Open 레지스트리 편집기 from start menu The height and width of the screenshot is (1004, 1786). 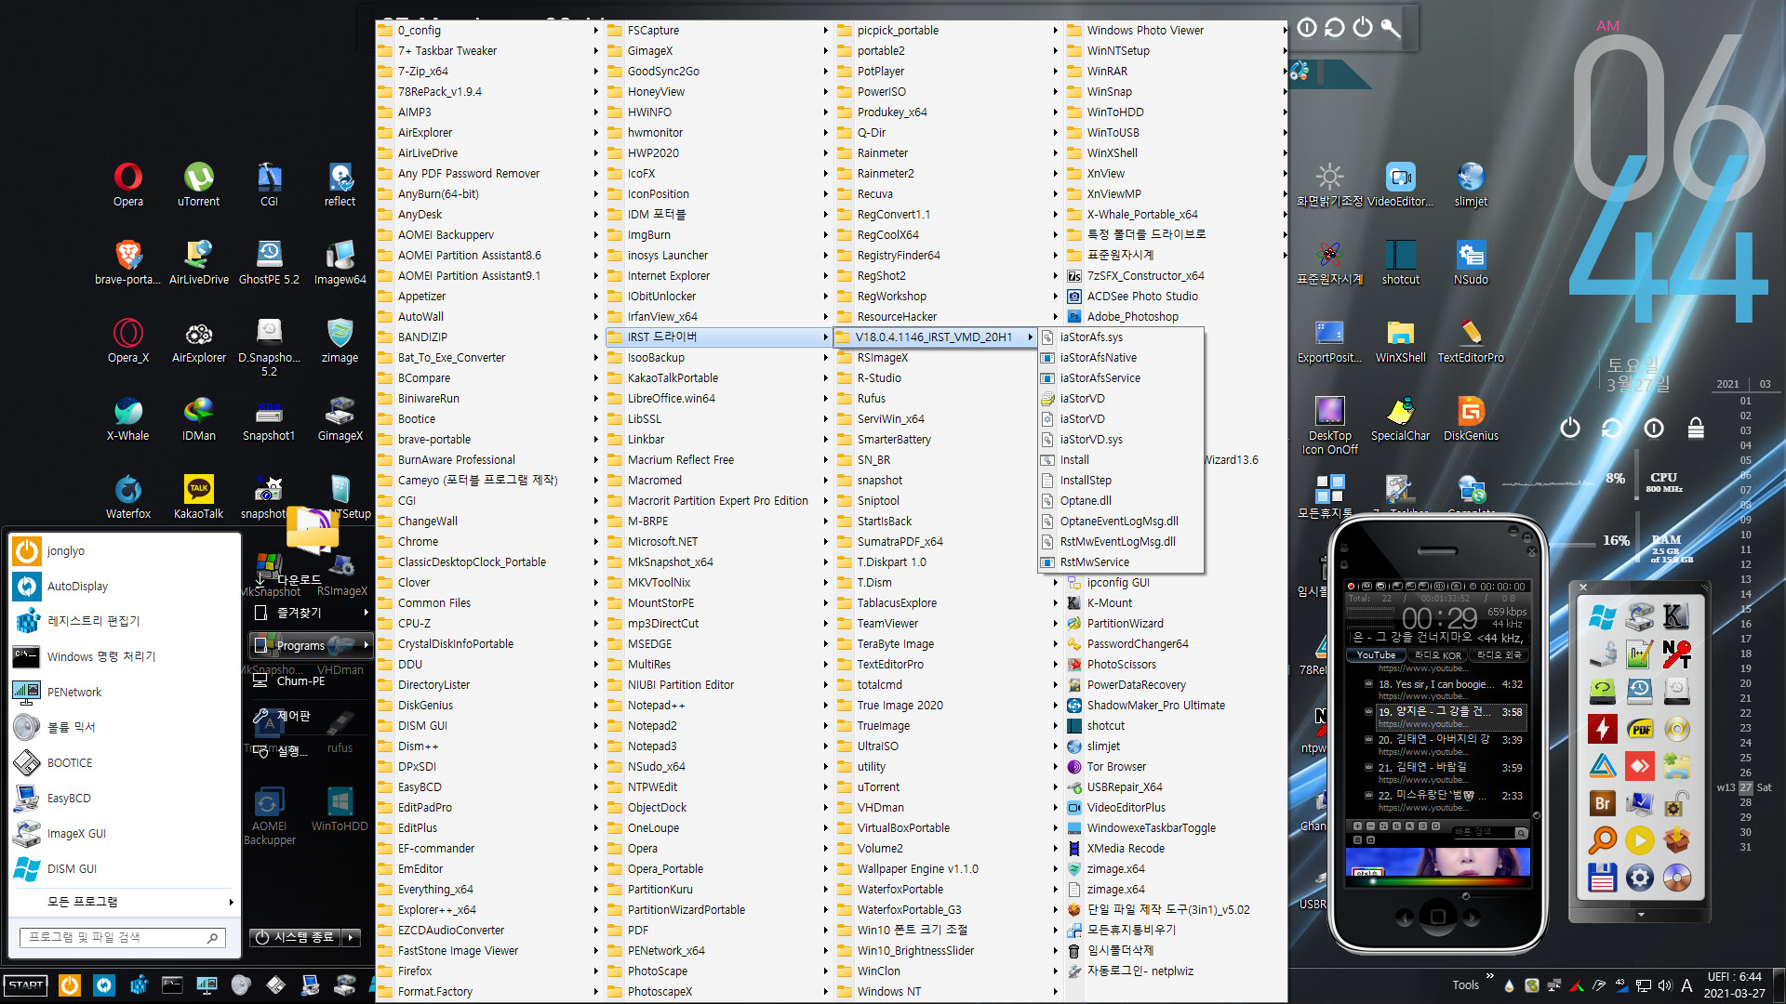(126, 621)
